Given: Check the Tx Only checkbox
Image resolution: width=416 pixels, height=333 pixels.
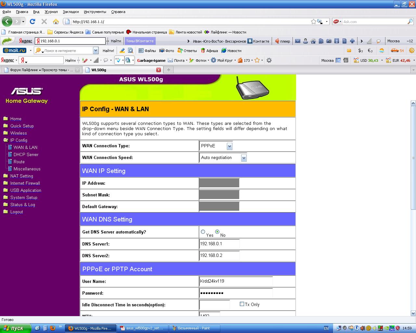Looking at the screenshot, I should point(242,304).
